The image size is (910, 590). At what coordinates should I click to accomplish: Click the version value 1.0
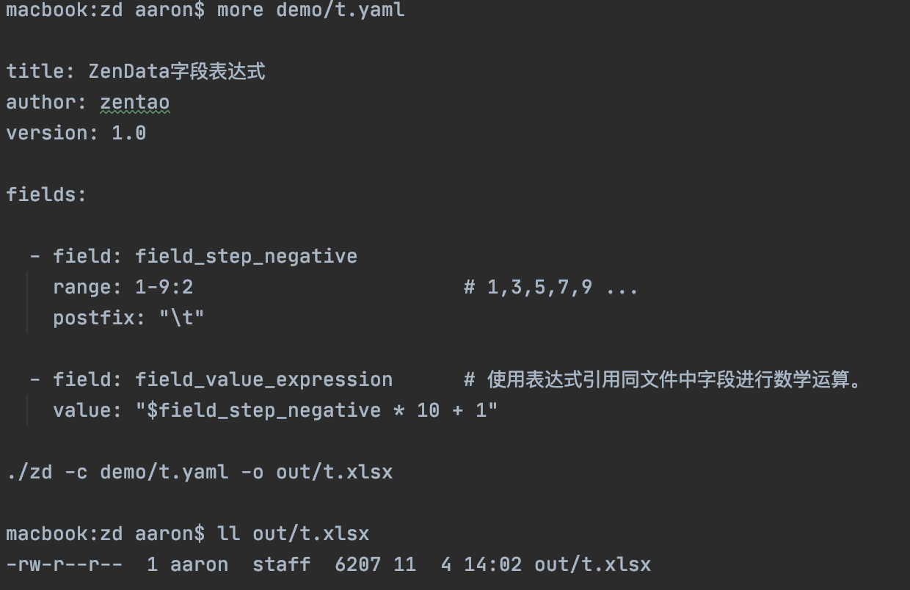pos(128,133)
